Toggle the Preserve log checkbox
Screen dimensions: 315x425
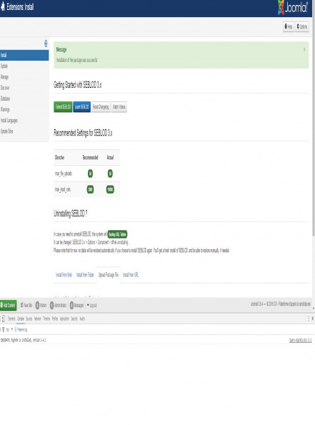(16, 329)
